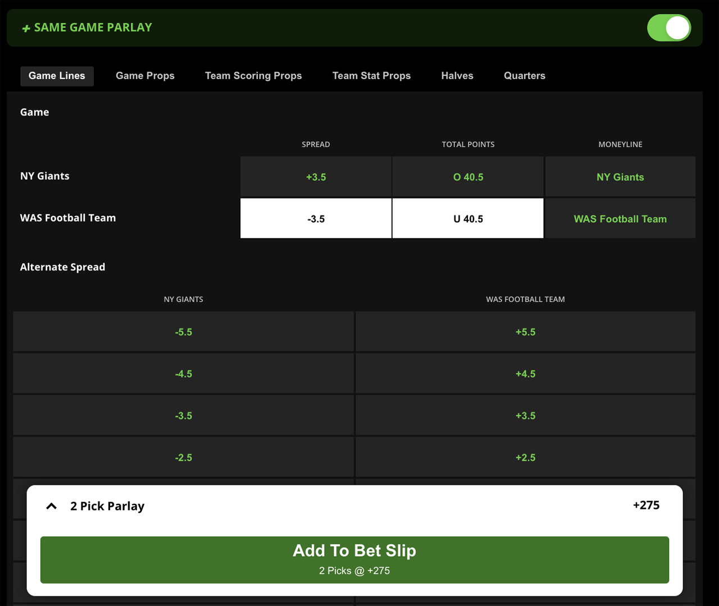Screen dimensions: 719x606
Task: Open the Halves tab
Action: click(x=457, y=76)
